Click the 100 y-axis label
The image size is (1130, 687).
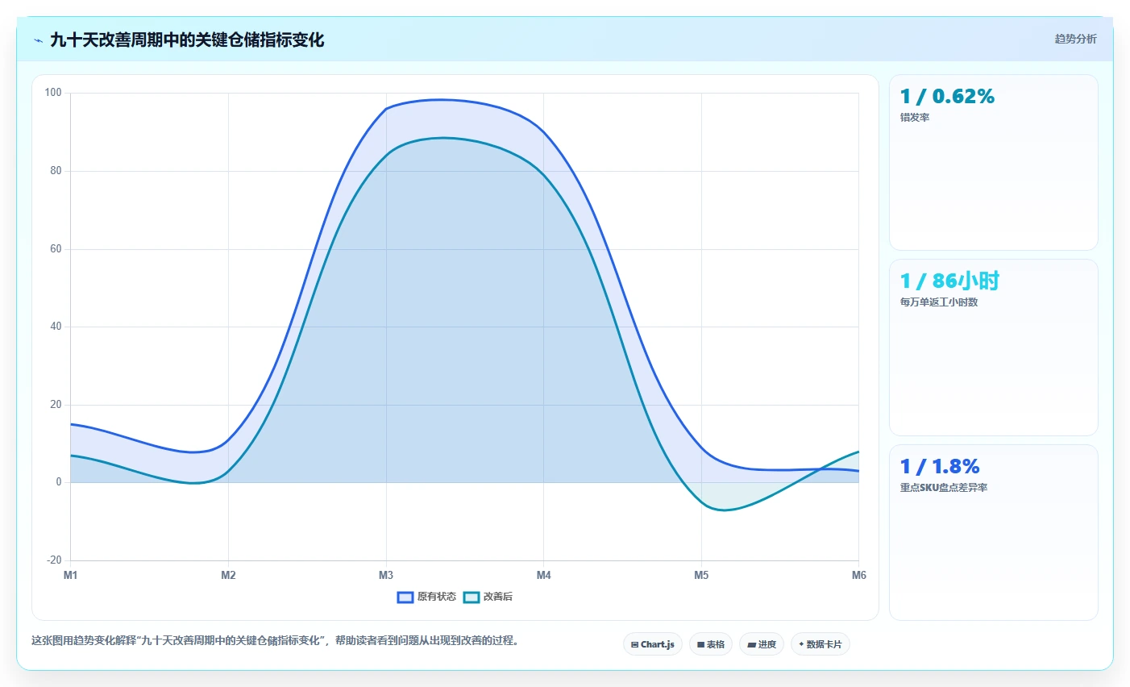click(53, 93)
